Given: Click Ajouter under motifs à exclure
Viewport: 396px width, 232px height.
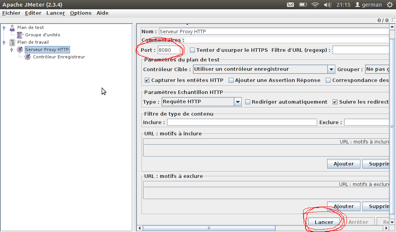Looking at the screenshot, I should pyautogui.click(x=344, y=206).
